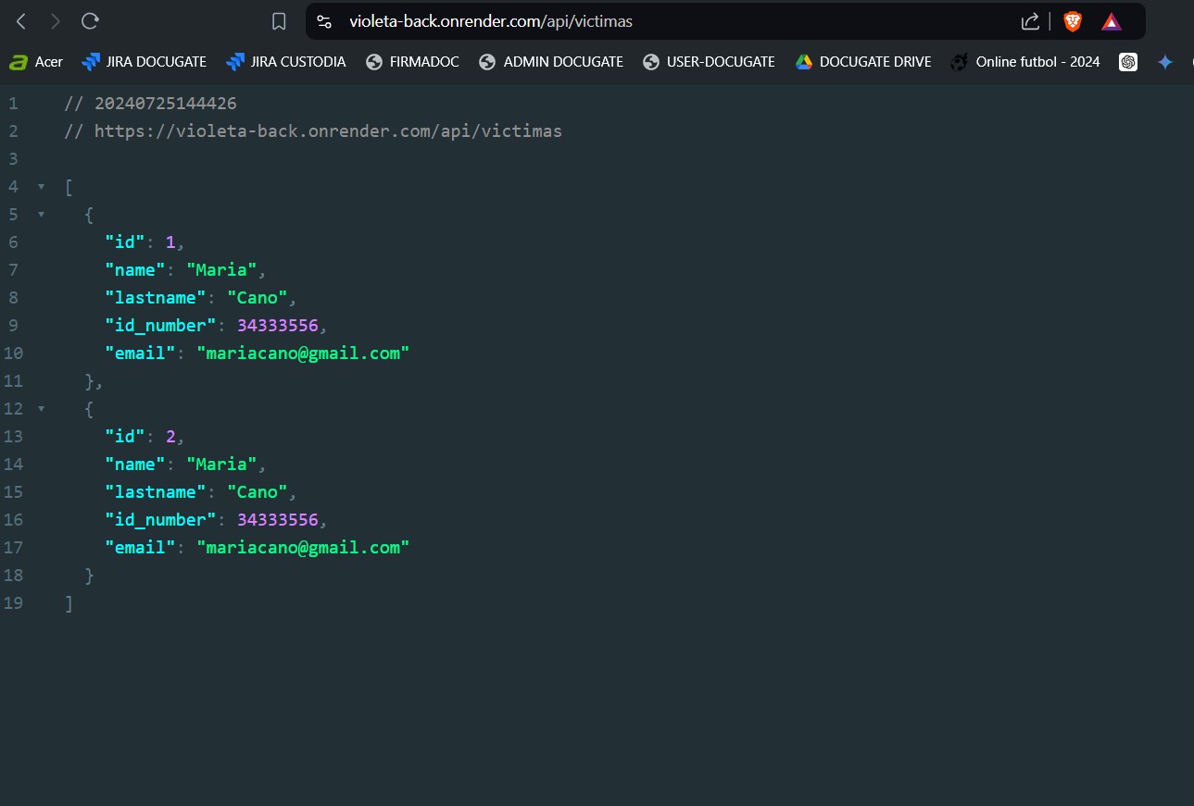
Task: Click the "Maria" value on line 7
Action: click(221, 270)
